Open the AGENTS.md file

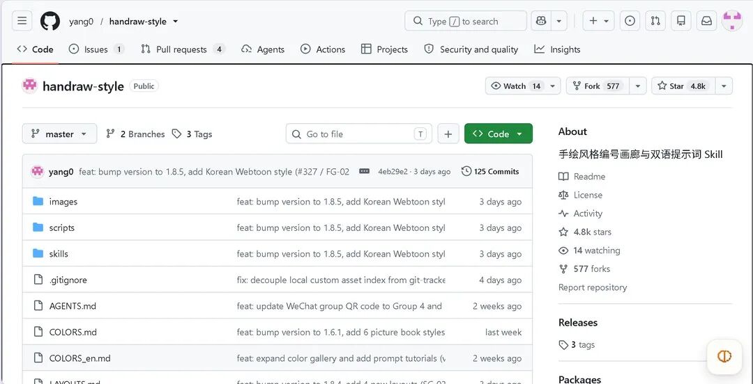(x=73, y=306)
